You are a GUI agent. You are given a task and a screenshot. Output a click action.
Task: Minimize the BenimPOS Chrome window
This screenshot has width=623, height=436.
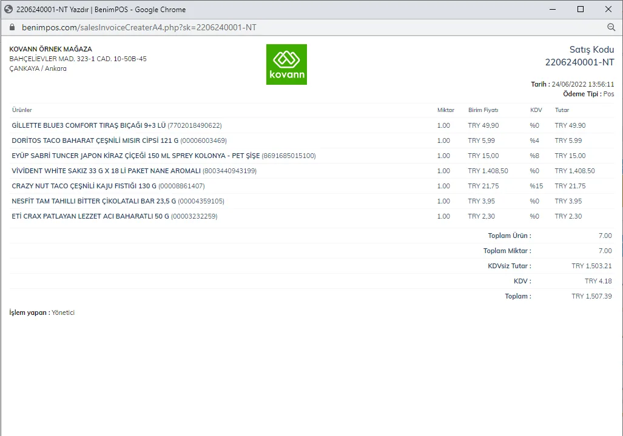coord(552,9)
